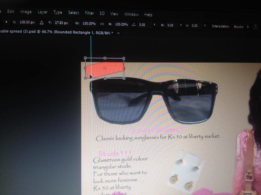
Task: Click the warp mode icon after Bicubic
Action: [256, 27]
